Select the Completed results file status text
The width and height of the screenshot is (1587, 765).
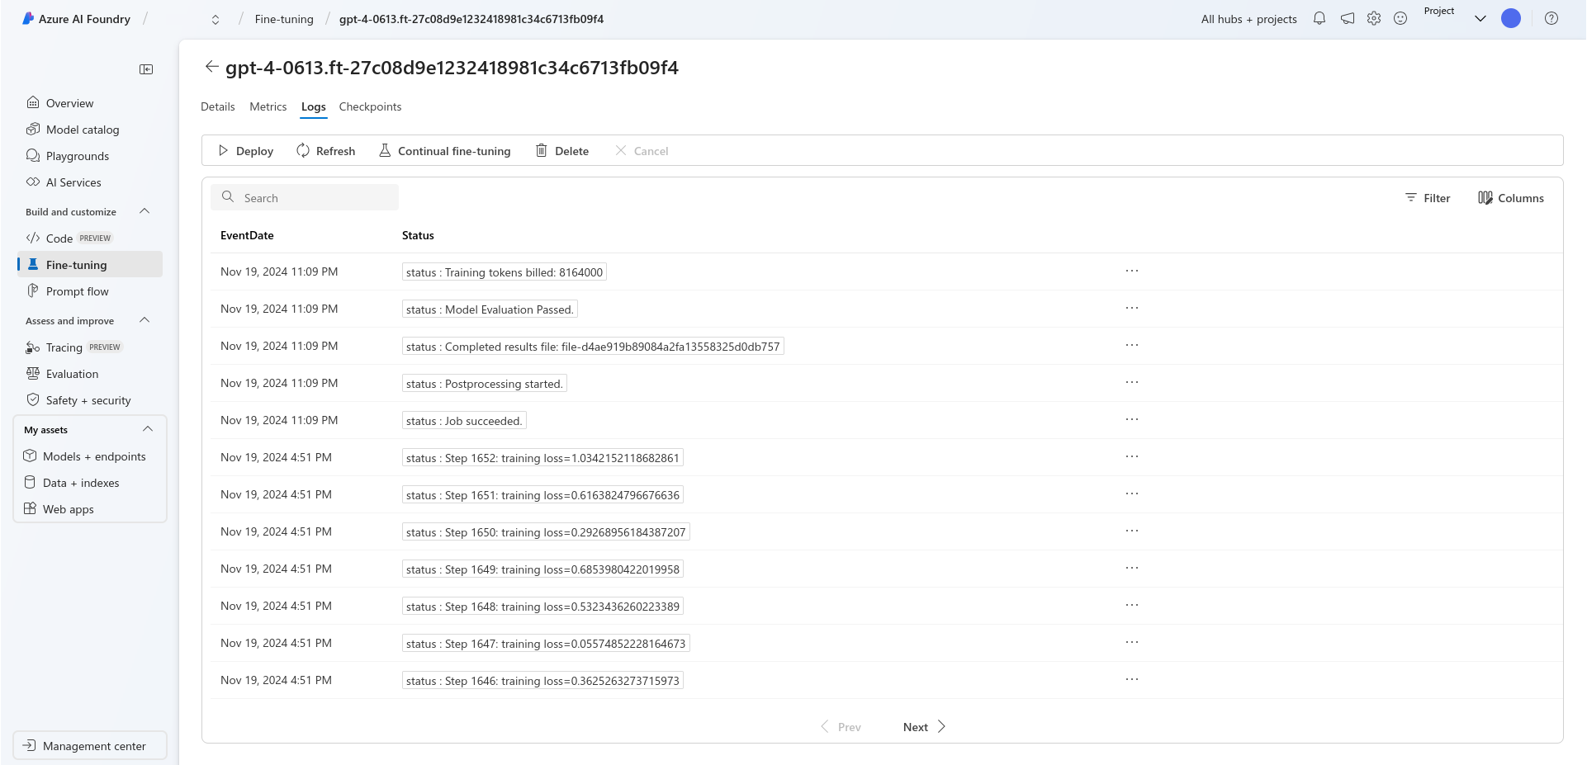593,347
